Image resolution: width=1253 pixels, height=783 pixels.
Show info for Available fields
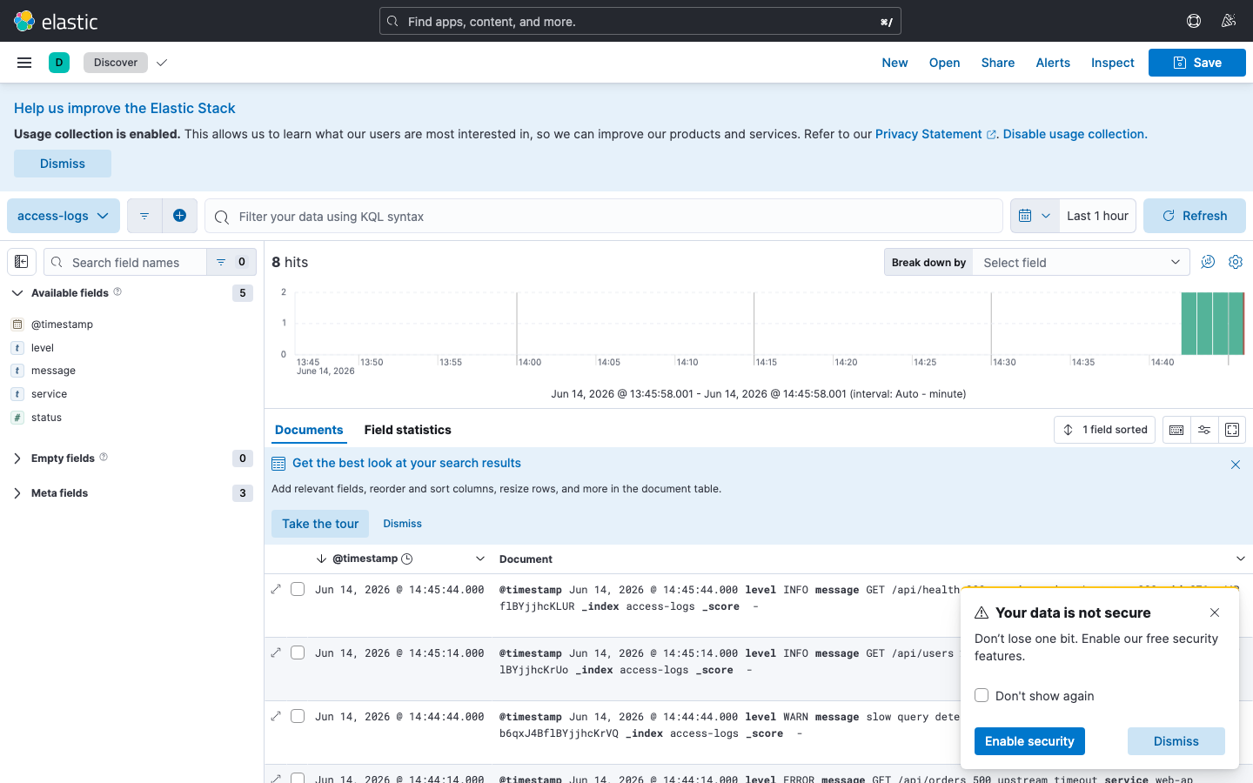click(x=117, y=292)
